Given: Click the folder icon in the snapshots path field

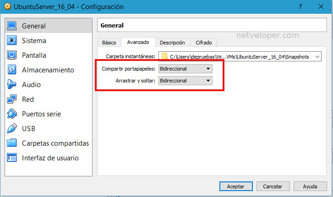Looking at the screenshot, I should (164, 57).
